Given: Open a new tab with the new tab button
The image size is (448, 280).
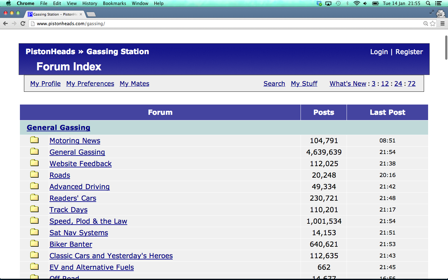Looking at the screenshot, I should 91,14.
